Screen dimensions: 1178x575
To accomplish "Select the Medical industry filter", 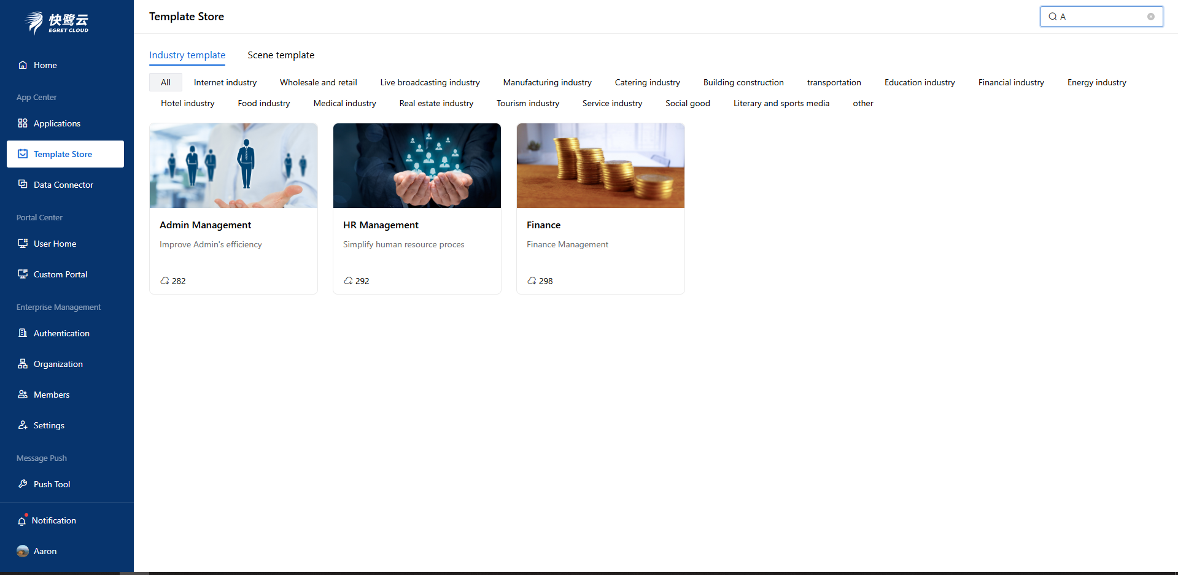I will click(344, 104).
